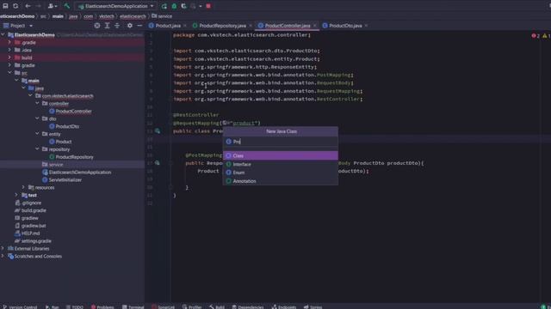This screenshot has width=551, height=309.
Task: Open the Endpoints tool window
Action: click(284, 306)
